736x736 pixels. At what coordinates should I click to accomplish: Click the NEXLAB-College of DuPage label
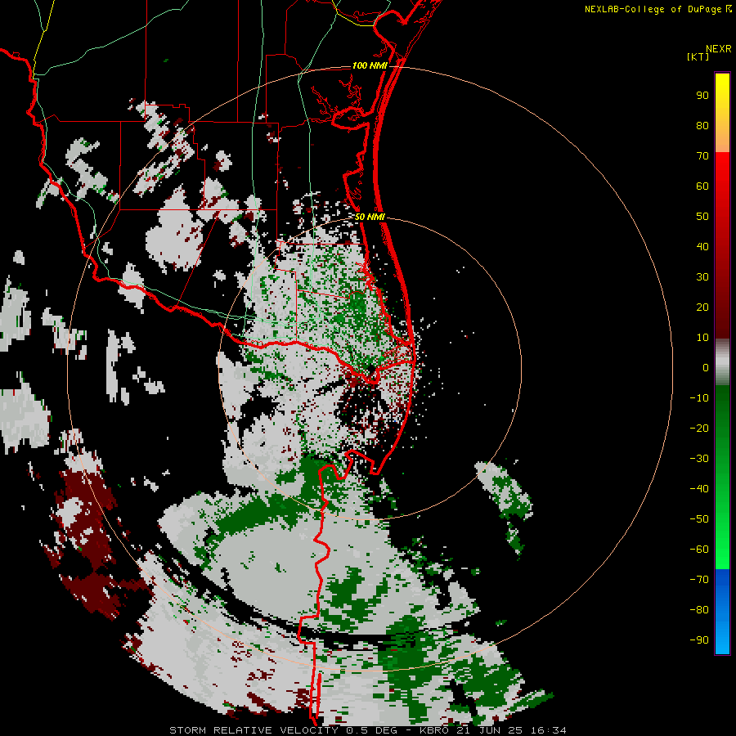pos(653,9)
